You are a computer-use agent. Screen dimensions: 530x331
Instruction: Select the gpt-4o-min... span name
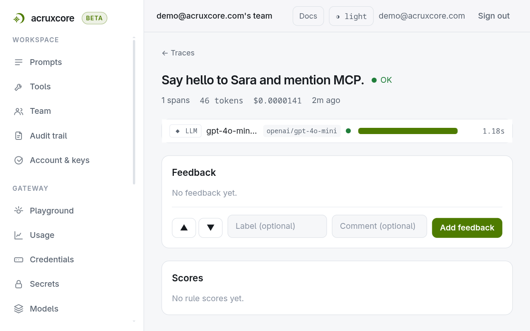231,131
